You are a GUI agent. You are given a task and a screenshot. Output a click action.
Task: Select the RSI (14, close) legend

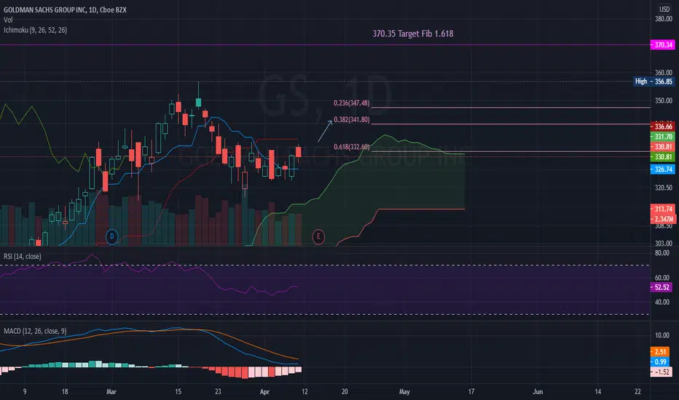click(23, 257)
